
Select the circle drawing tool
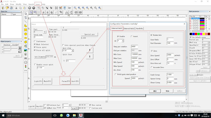(26, 34)
